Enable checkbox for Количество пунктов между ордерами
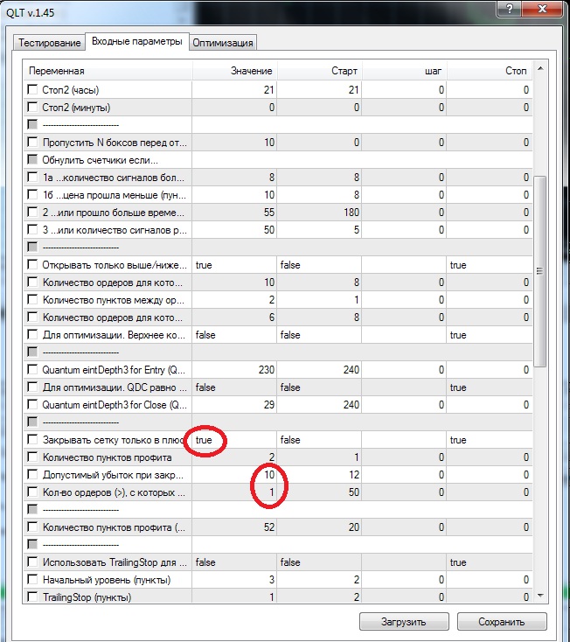Screen dimensions: 570x642 (x=32, y=300)
